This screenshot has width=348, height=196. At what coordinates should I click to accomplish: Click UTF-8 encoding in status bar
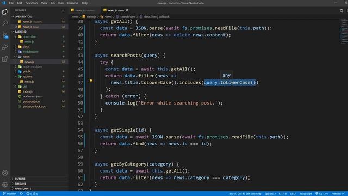click(x=283, y=194)
